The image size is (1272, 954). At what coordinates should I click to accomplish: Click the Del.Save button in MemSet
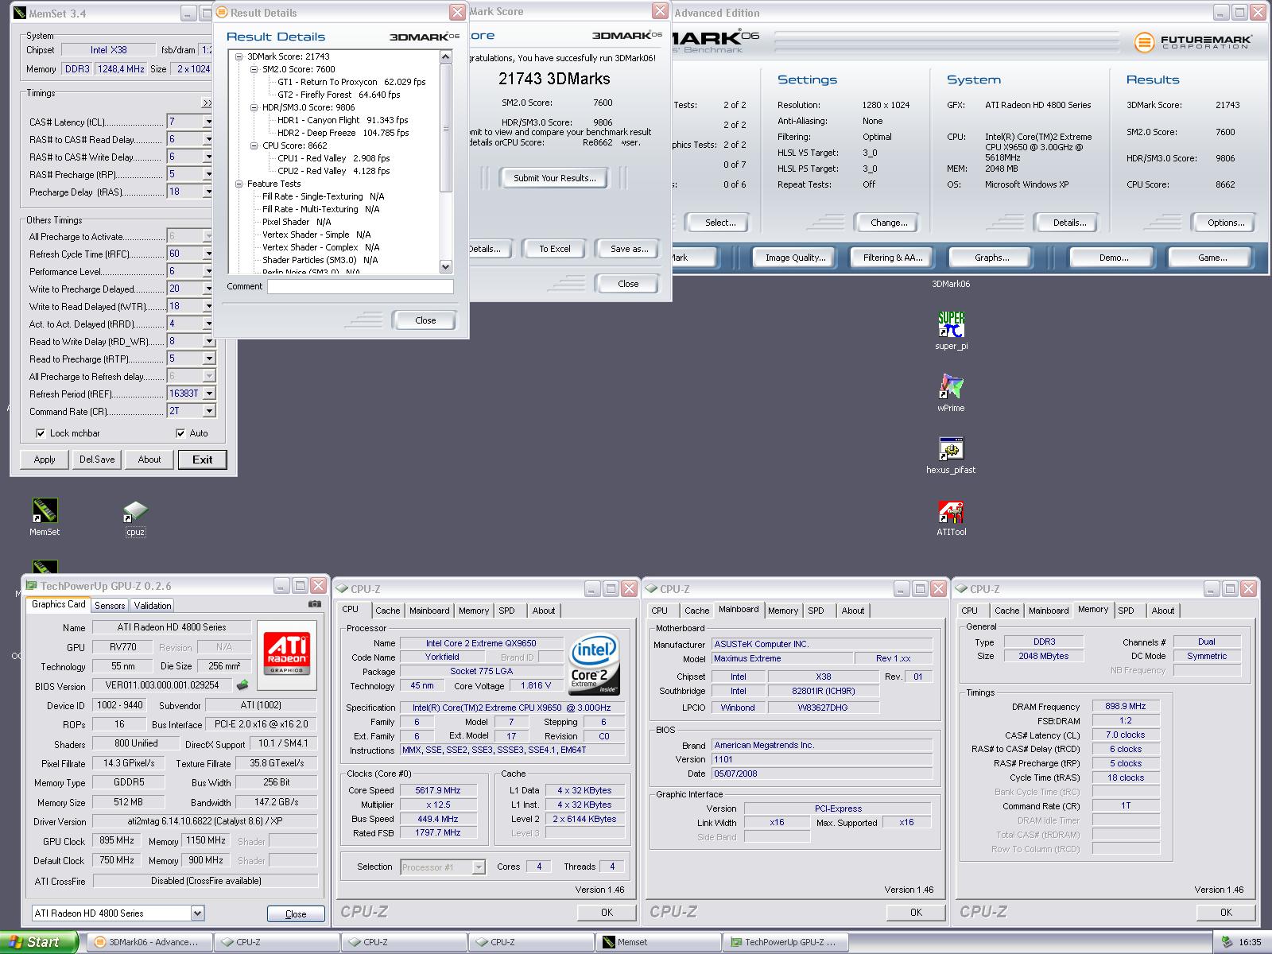point(97,460)
